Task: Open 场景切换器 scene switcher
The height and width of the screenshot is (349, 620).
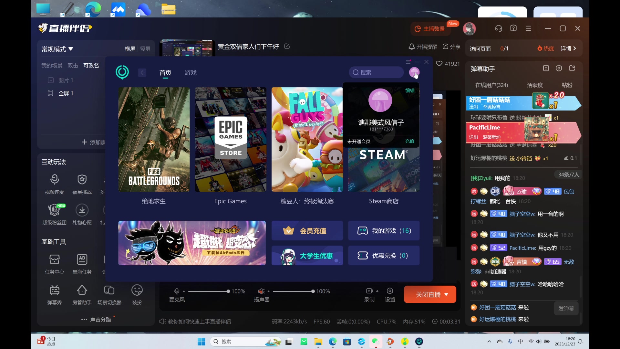Action: (109, 295)
